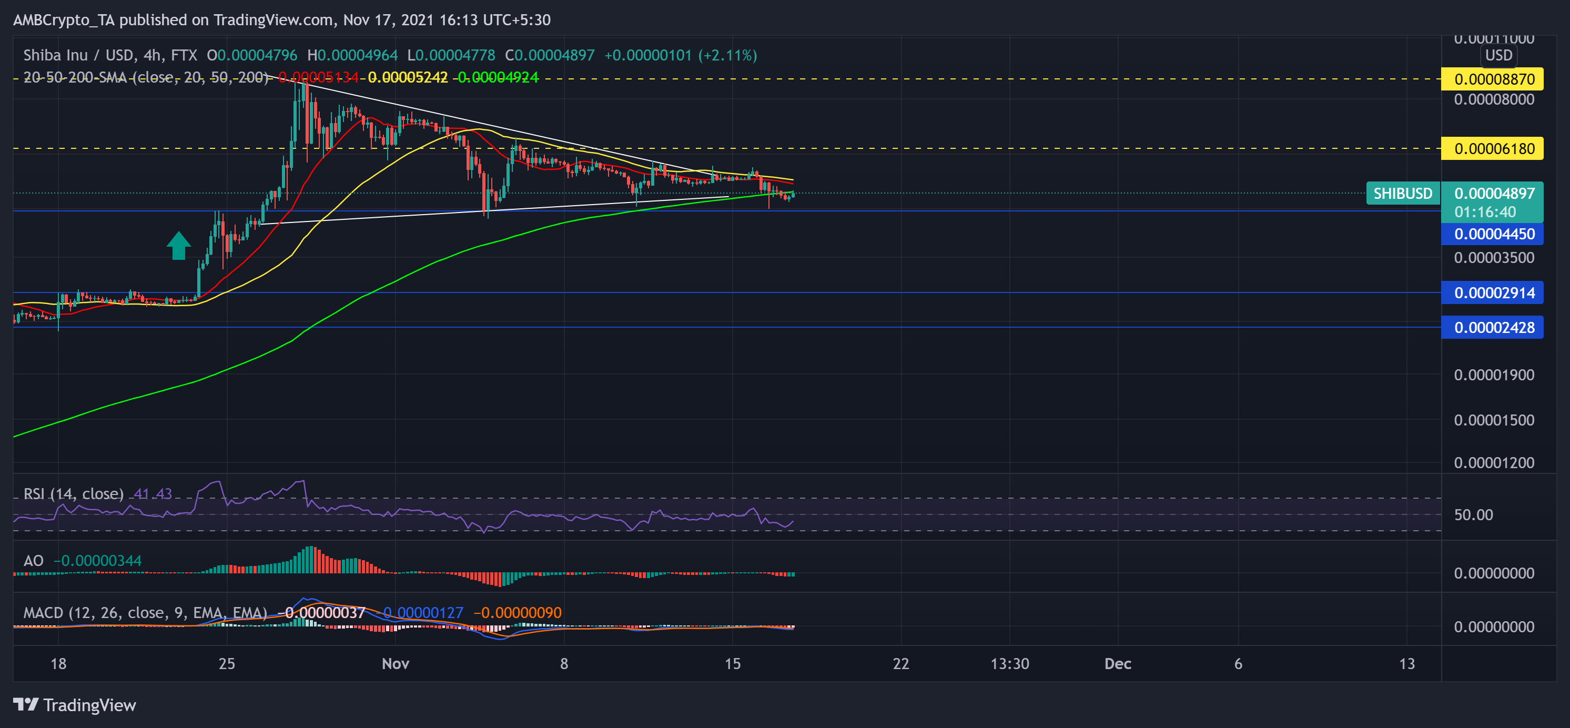Click the +2.11% change value

click(x=727, y=55)
